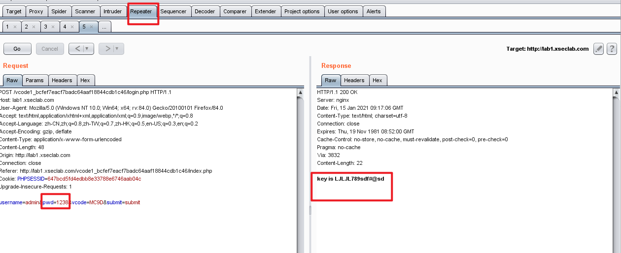Close Repeater sub-tab 4
The height and width of the screenshot is (253, 621).
(72, 27)
